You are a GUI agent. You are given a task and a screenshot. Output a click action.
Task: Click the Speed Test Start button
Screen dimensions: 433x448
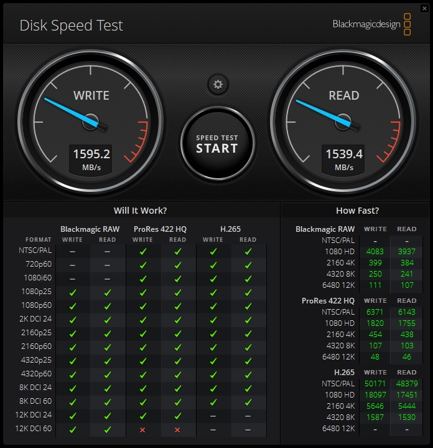click(217, 143)
